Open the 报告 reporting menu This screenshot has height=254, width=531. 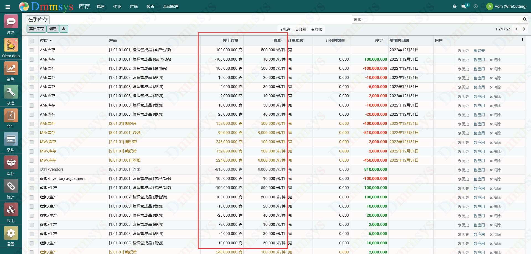150,6
